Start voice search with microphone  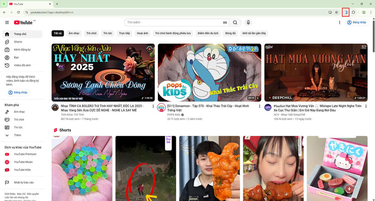point(248,22)
